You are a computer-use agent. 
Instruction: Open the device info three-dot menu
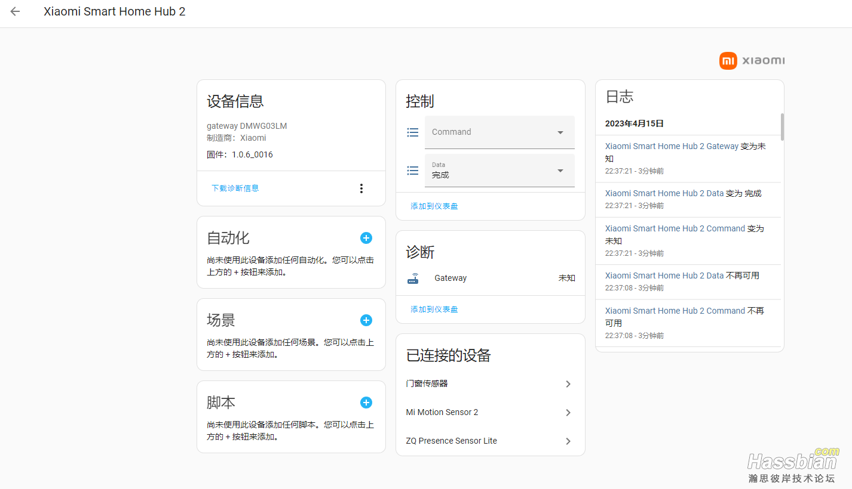[x=361, y=188]
